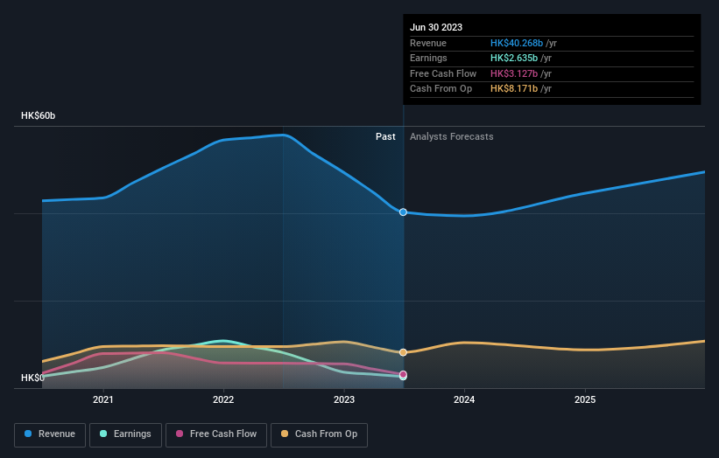Click the Cash From Op label in tooltip
The height and width of the screenshot is (458, 719).
[441, 89]
